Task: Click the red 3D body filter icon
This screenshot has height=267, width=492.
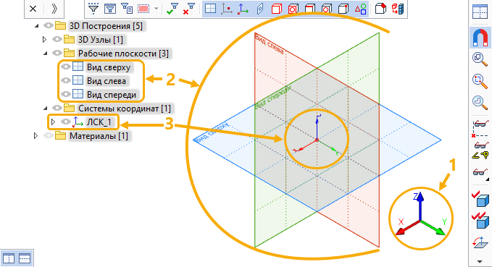Action: point(276,9)
